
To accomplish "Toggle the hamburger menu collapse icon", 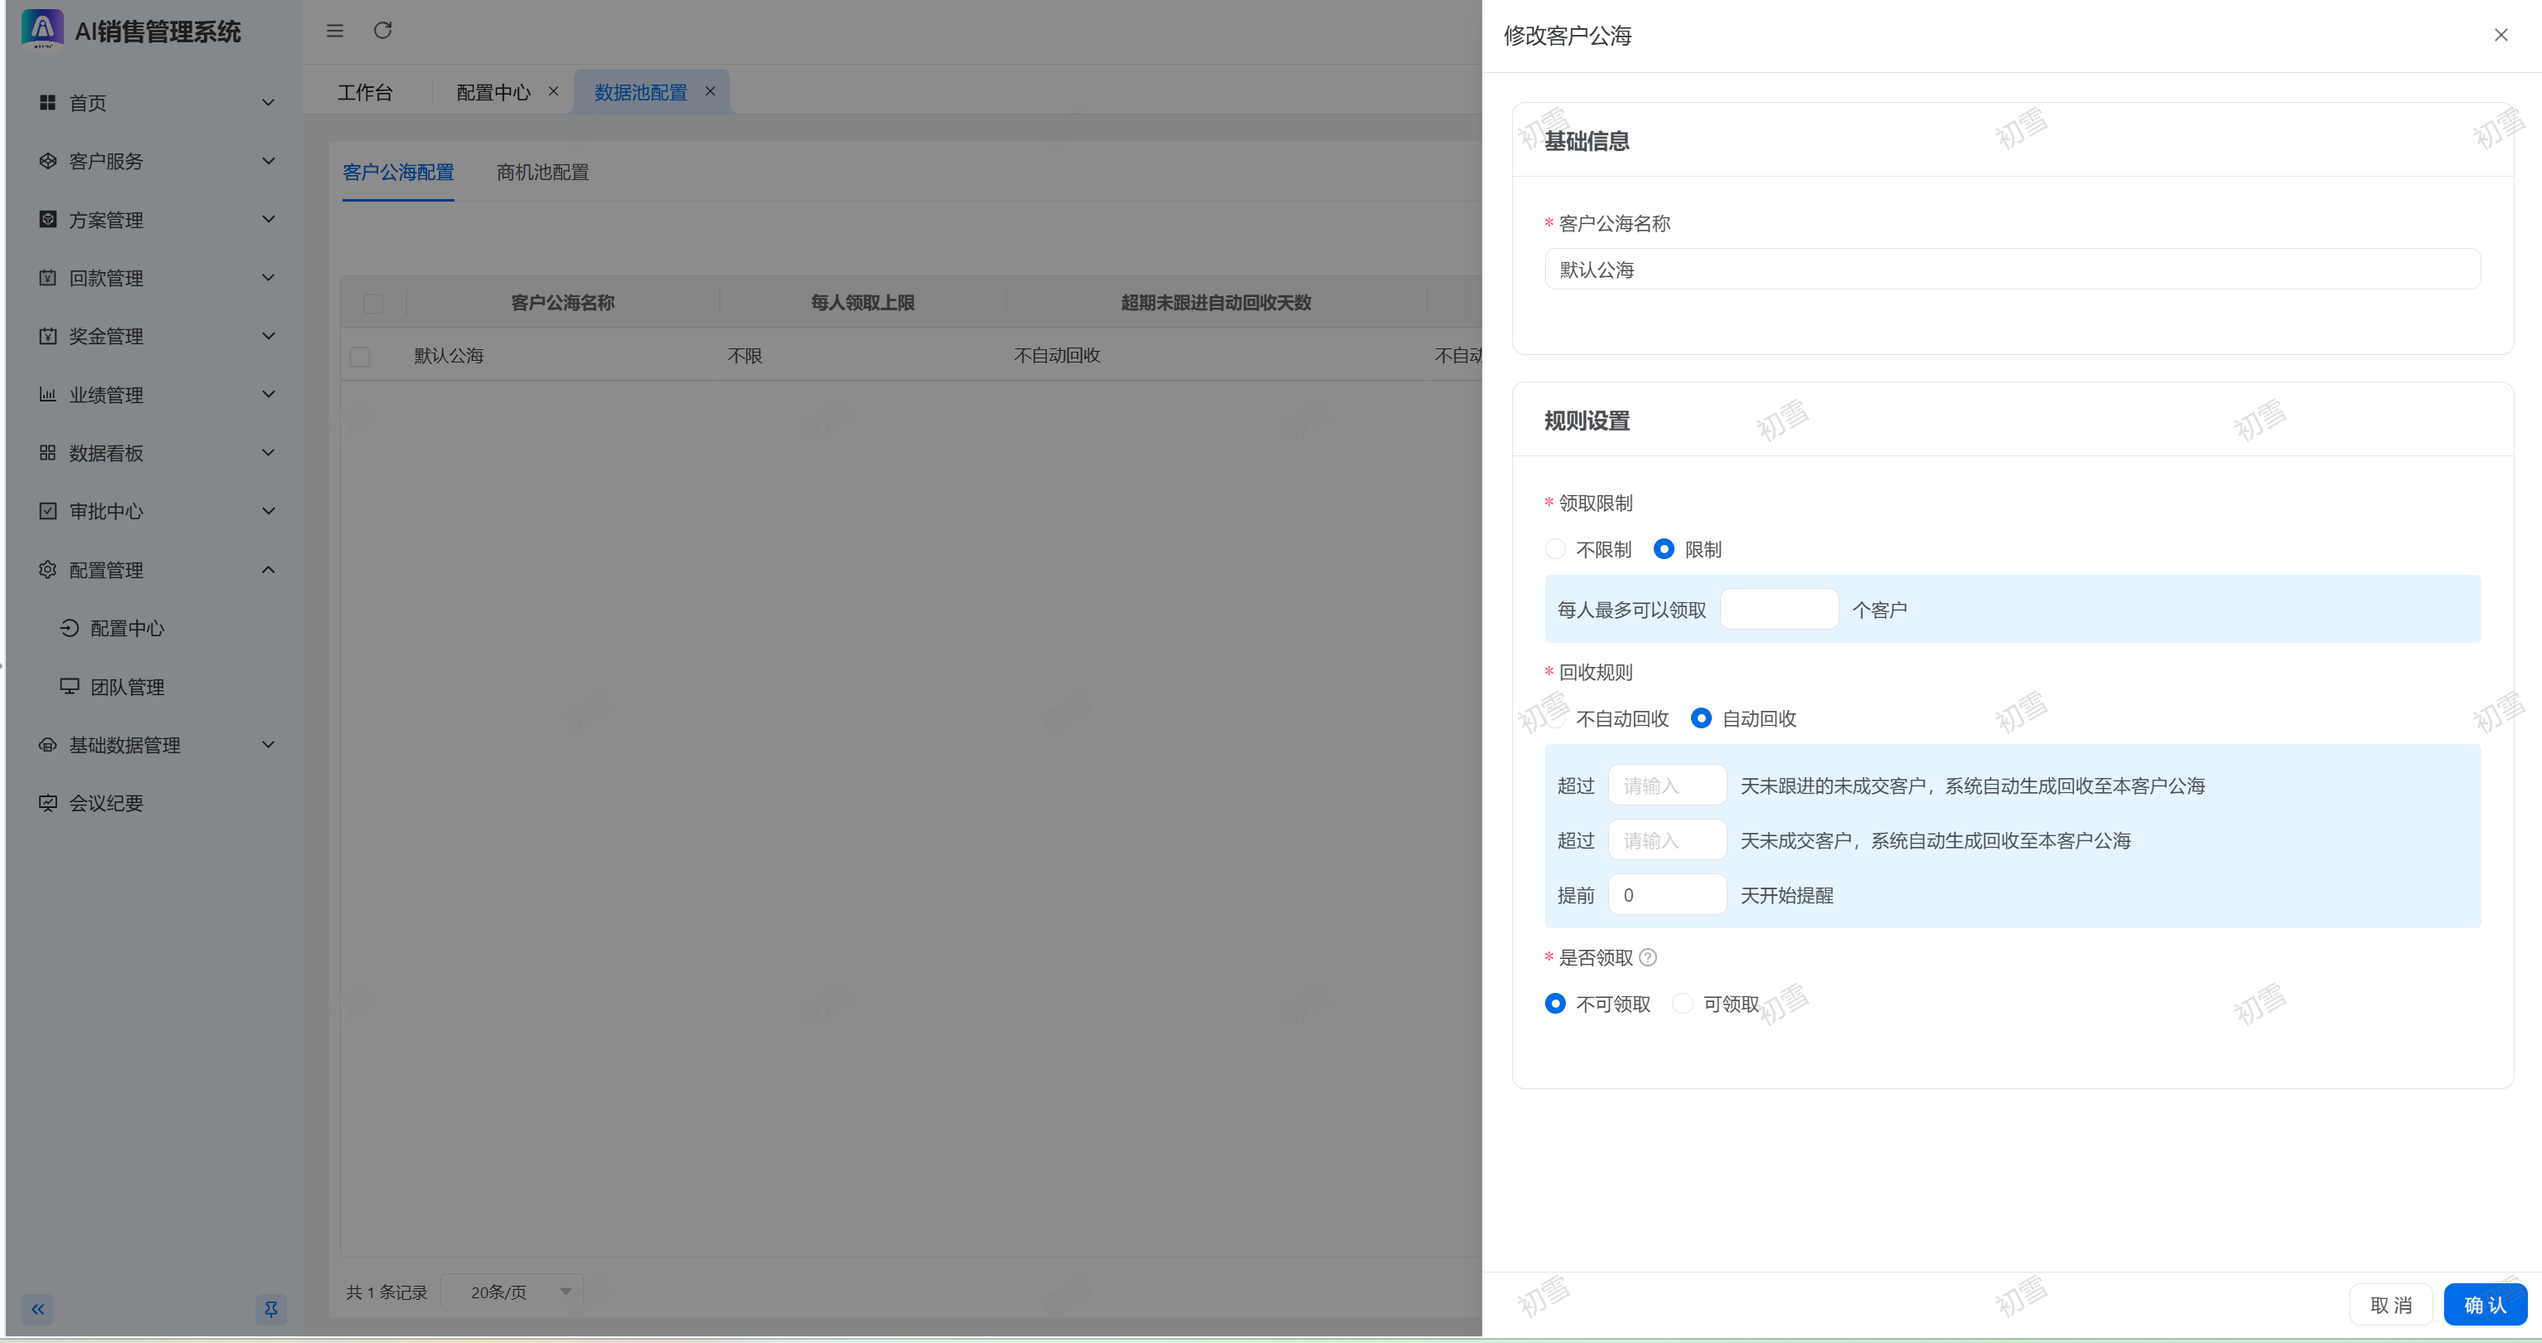I will (x=334, y=31).
